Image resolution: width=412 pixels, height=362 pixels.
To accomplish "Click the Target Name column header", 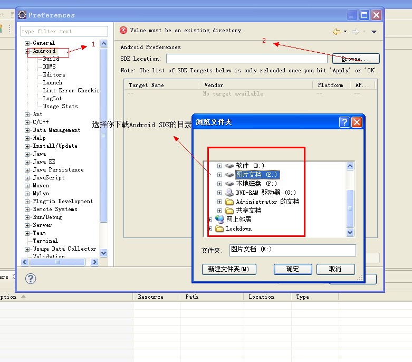I will coord(161,85).
